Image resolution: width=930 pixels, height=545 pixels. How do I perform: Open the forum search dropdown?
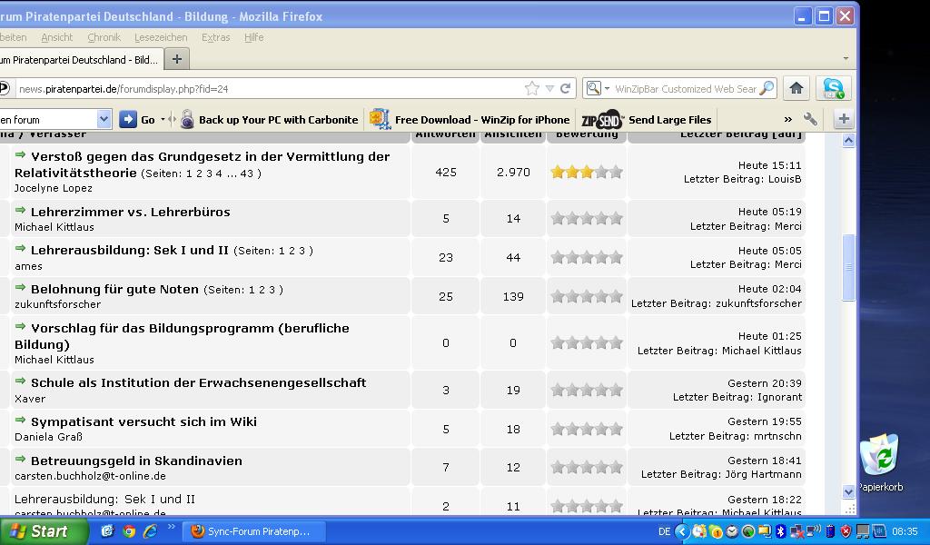point(104,119)
